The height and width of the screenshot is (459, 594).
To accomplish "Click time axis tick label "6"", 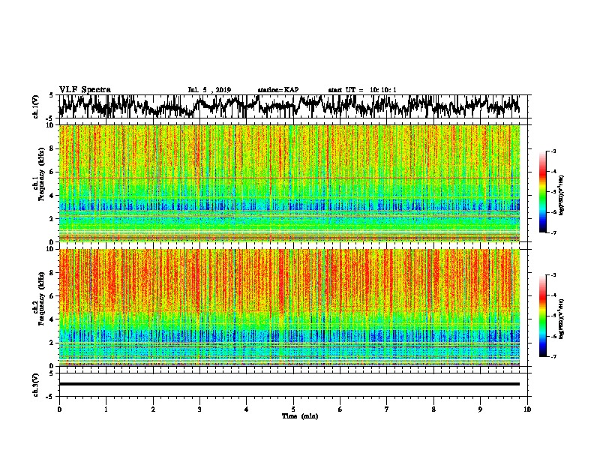I will click(x=340, y=409).
